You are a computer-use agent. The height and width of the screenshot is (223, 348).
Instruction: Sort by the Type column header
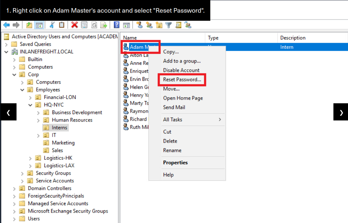pyautogui.click(x=241, y=38)
